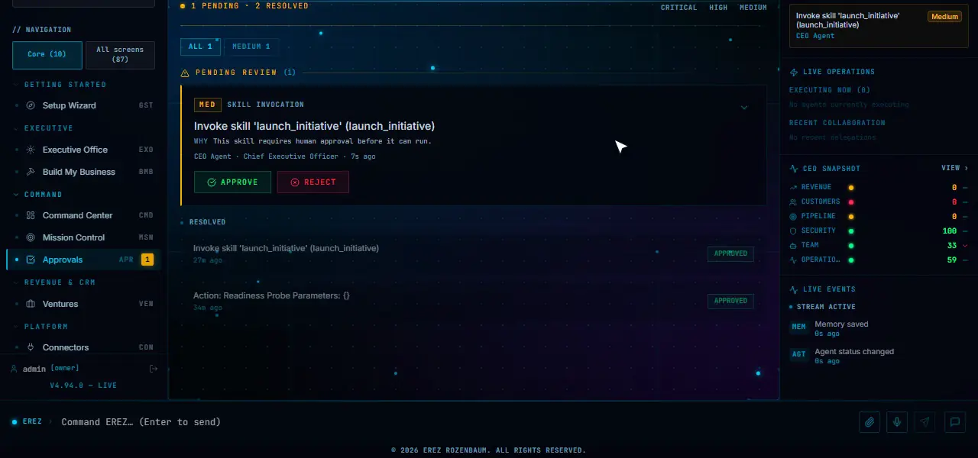978x458 pixels.
Task: Reject the launch_initiative skill invocation
Action: (313, 182)
